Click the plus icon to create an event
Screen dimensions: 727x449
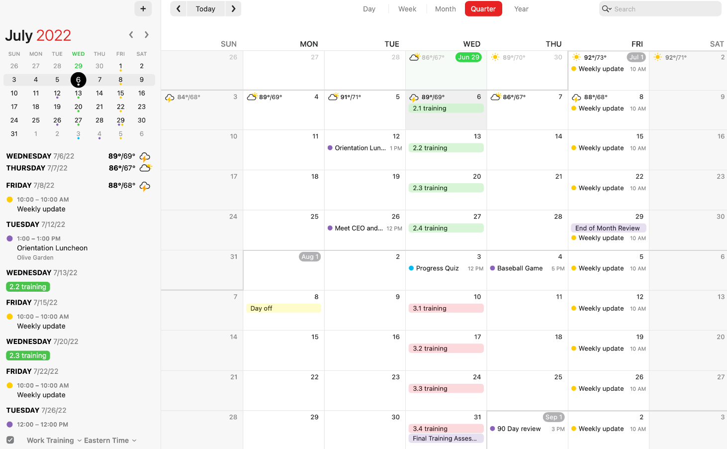coord(143,8)
